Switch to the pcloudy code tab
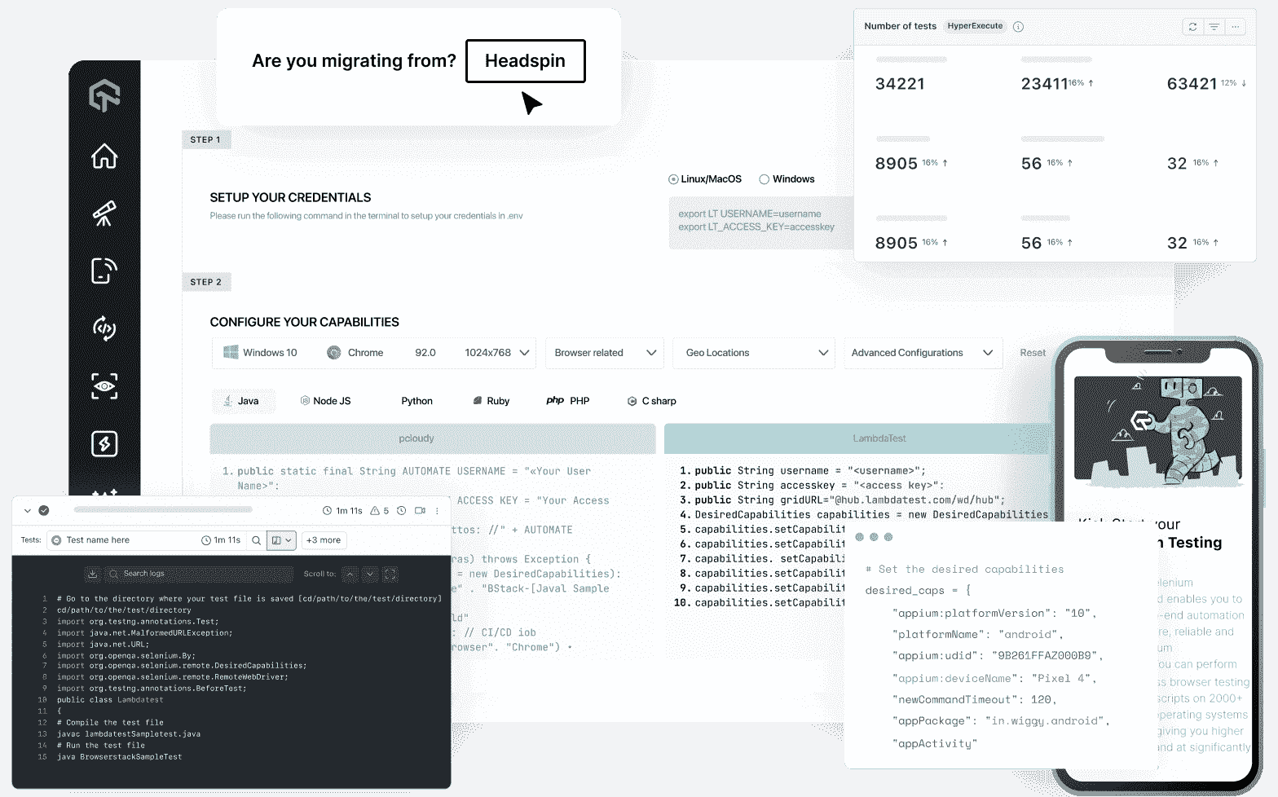Viewport: 1278px width, 797px height. (433, 438)
